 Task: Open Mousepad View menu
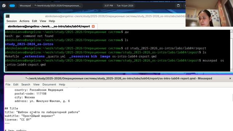tap(36, 84)
